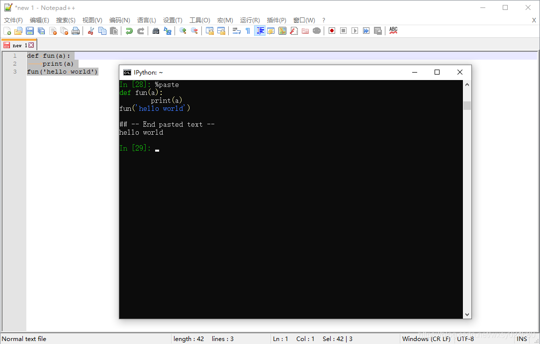540x344 pixels.
Task: Click scroll down arrow in IPython window
Action: click(x=467, y=314)
